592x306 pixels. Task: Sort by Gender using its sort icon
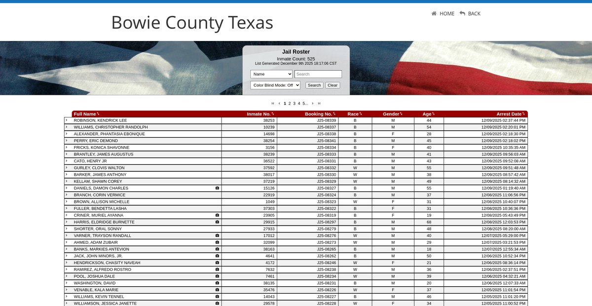click(x=401, y=114)
